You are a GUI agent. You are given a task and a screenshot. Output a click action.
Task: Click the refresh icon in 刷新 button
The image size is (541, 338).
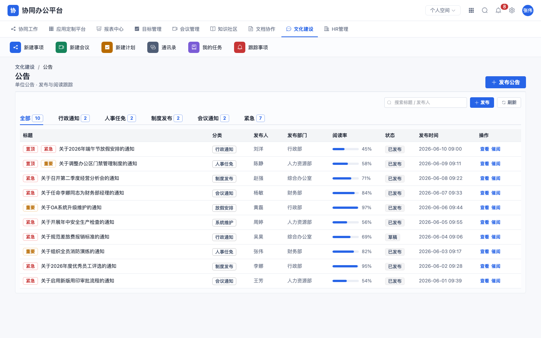504,103
